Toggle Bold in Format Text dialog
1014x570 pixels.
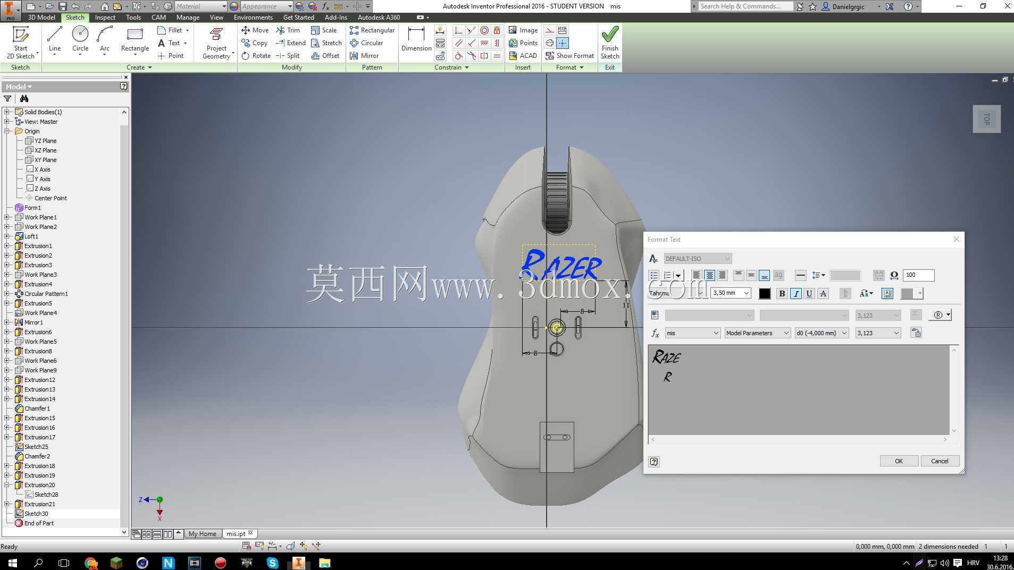coord(782,294)
